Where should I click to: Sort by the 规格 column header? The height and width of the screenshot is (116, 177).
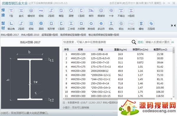pyautogui.click(x=80, y=50)
